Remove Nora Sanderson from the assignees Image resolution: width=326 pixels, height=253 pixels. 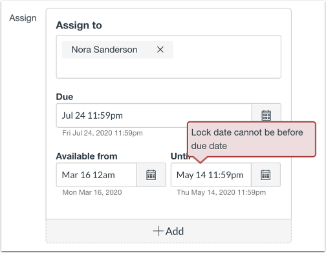pyautogui.click(x=160, y=50)
